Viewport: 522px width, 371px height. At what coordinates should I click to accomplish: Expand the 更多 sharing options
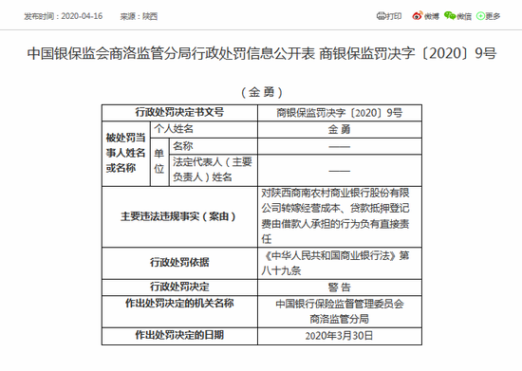tap(493, 16)
